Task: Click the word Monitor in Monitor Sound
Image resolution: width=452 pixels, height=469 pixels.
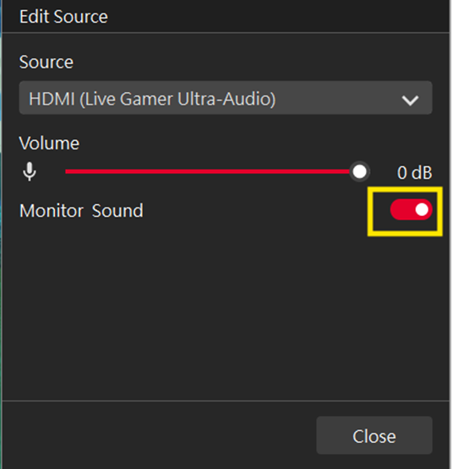Action: click(52, 211)
